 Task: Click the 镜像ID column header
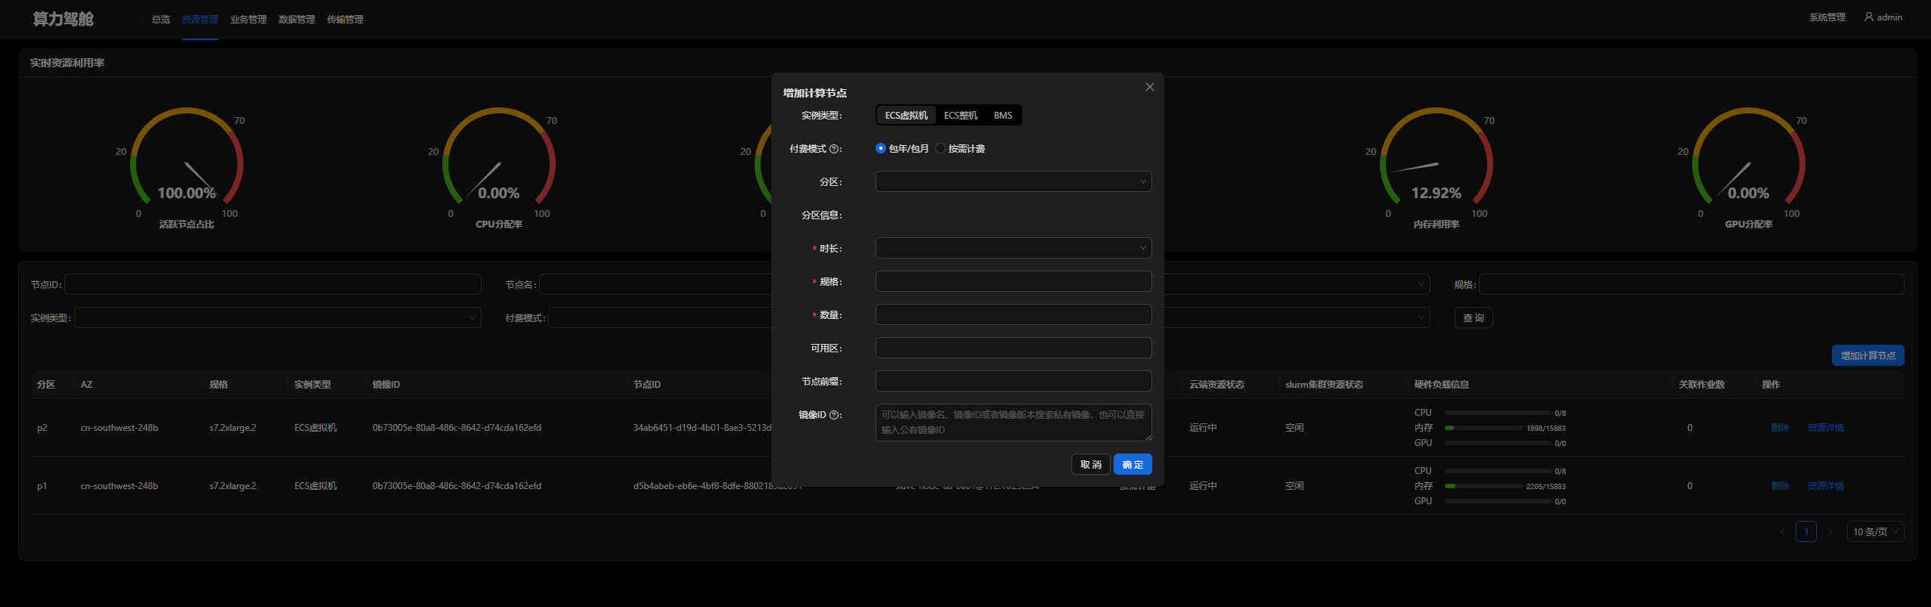(386, 385)
